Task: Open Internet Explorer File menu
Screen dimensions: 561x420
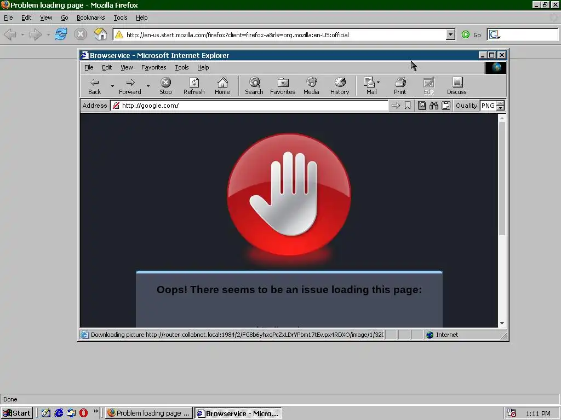Action: coord(89,67)
